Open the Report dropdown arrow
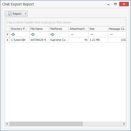131x131 pixels. (25, 14)
